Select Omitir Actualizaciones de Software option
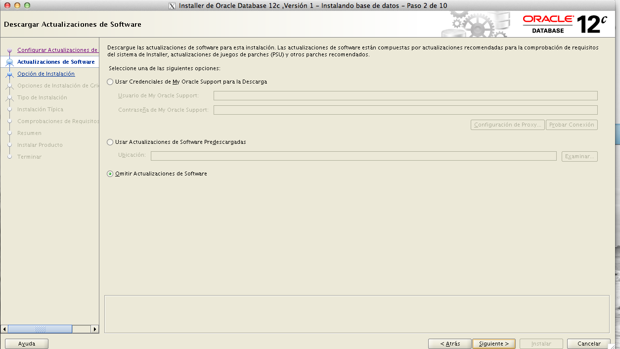 point(110,174)
